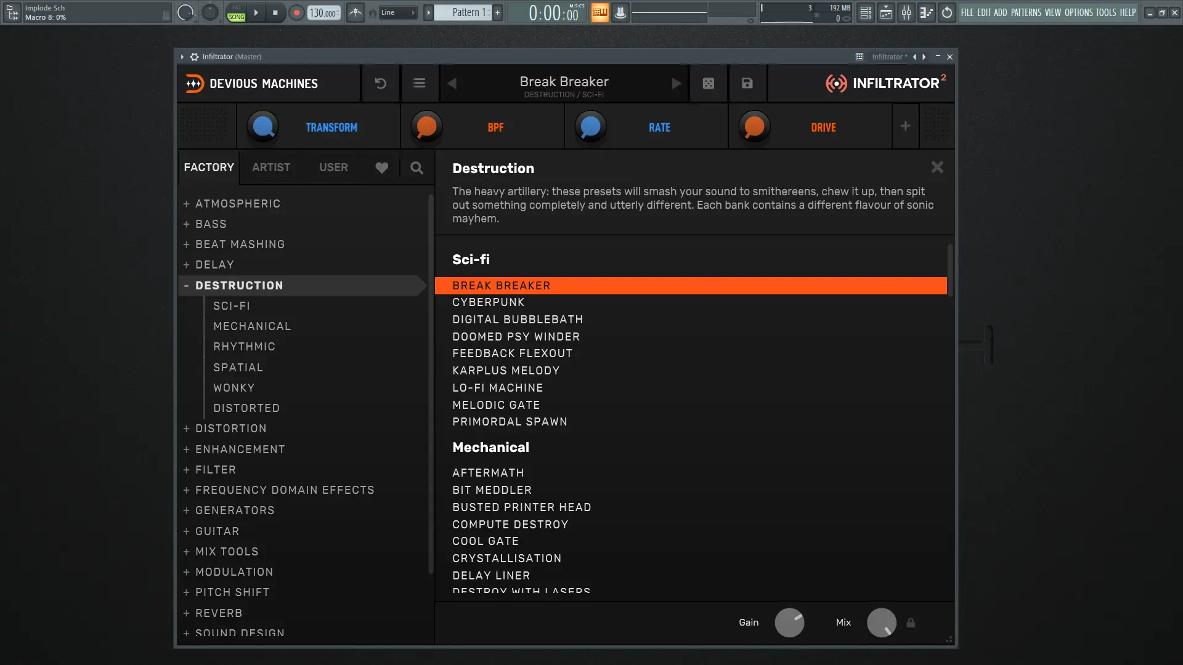
Task: Go to next preset with right arrow
Action: [676, 83]
